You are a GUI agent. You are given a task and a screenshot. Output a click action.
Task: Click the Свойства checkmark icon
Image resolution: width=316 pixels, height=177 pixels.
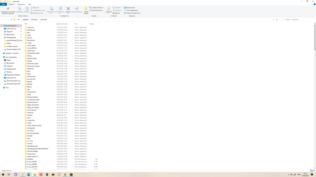pos(109,9)
